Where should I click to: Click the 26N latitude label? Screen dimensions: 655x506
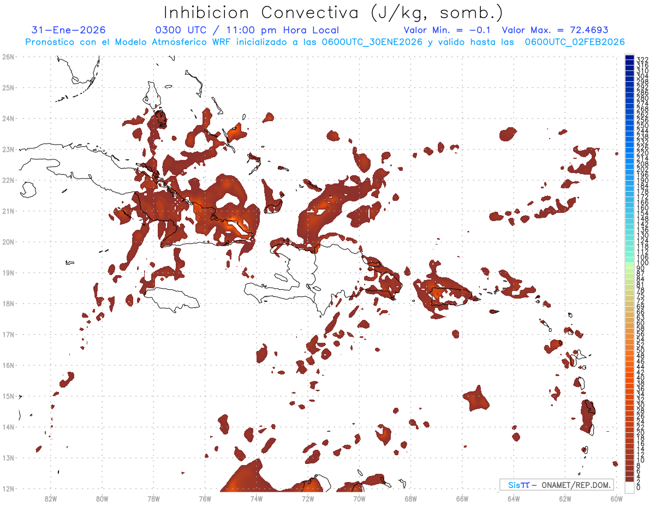[8, 57]
